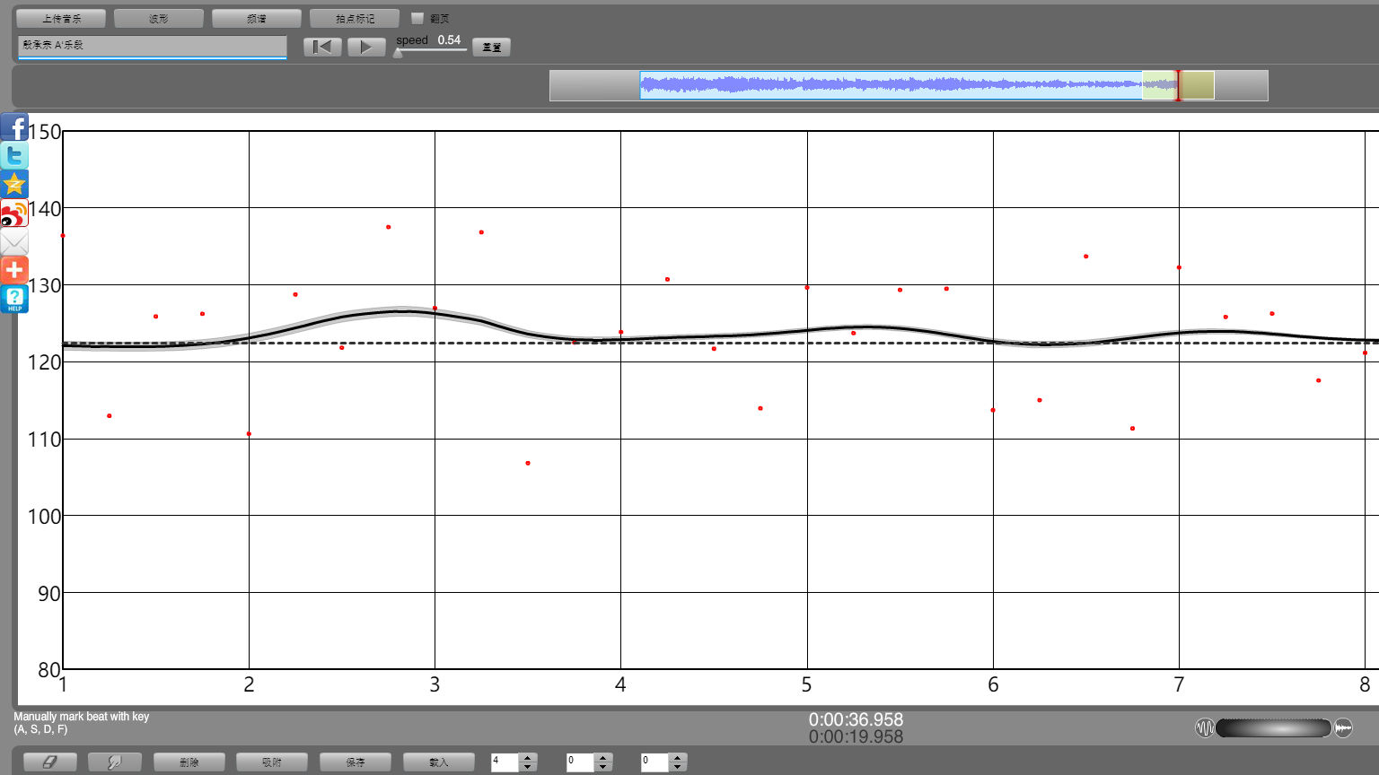Click the Weibo share icon
This screenshot has width=1379, height=775.
[14, 213]
